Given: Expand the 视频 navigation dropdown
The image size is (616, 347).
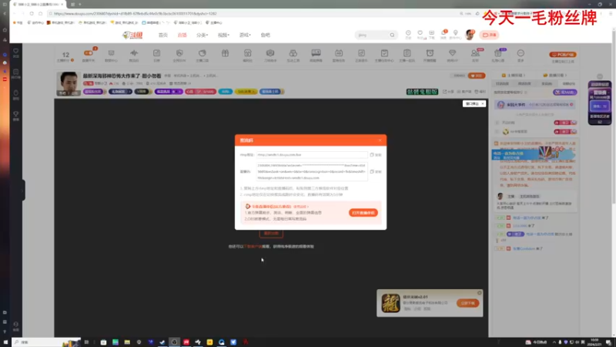Looking at the screenshot, I should tap(223, 35).
